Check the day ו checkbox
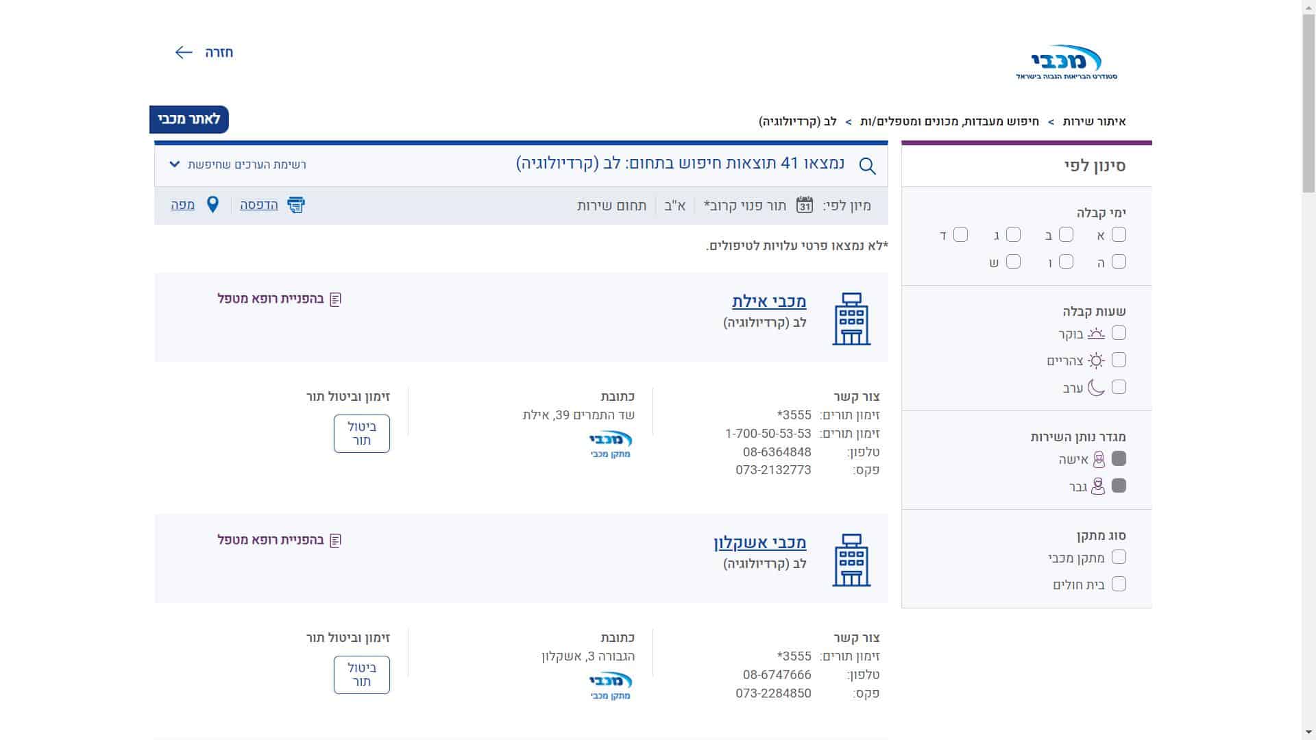The width and height of the screenshot is (1316, 740). coord(1066,262)
